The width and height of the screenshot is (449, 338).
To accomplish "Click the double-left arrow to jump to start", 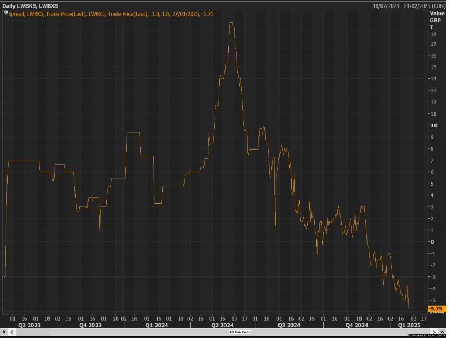I will [4, 333].
